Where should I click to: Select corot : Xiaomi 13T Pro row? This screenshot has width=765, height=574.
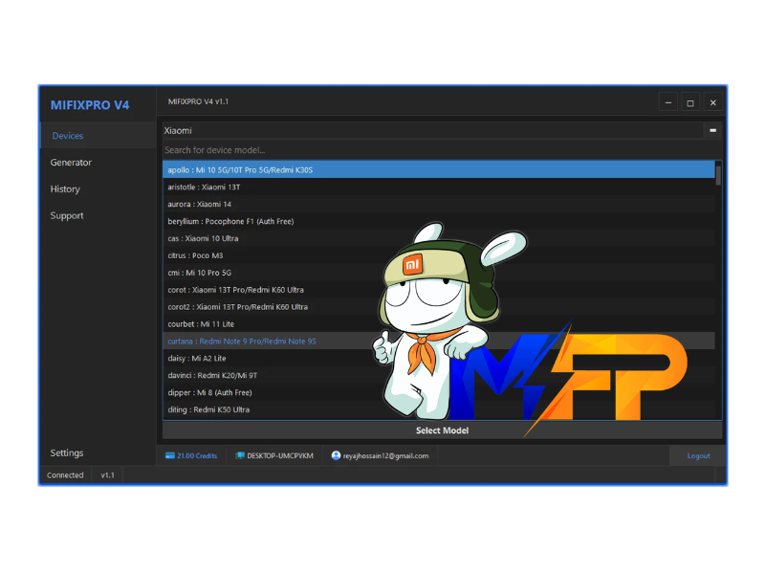coord(439,290)
